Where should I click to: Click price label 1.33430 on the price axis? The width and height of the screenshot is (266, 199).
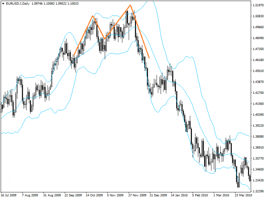tap(258, 180)
